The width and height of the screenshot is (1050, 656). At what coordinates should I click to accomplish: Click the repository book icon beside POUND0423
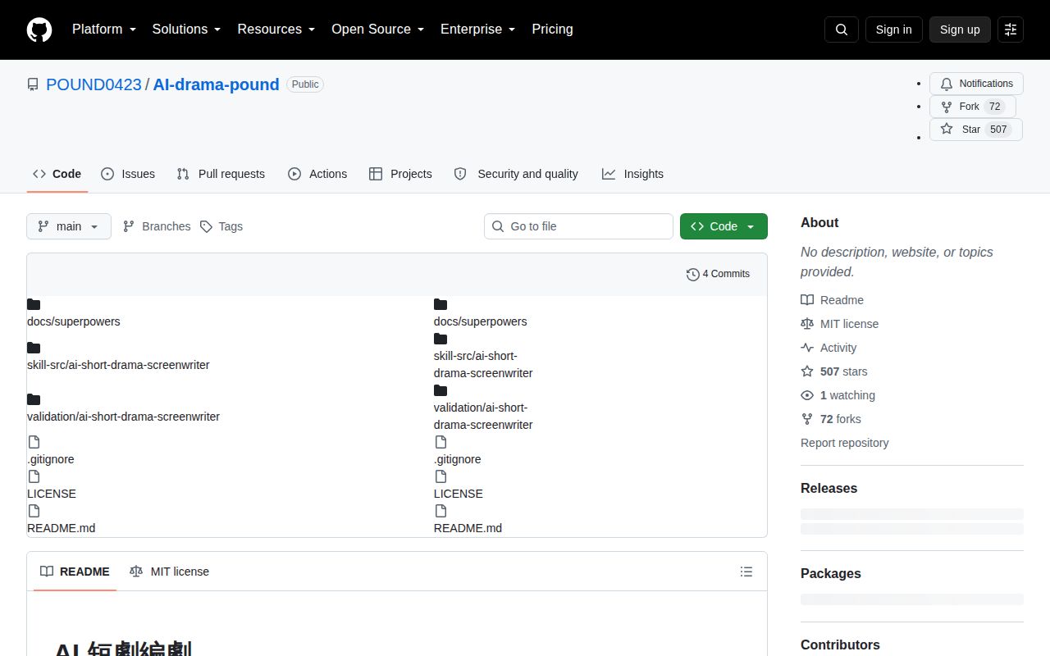tap(33, 84)
